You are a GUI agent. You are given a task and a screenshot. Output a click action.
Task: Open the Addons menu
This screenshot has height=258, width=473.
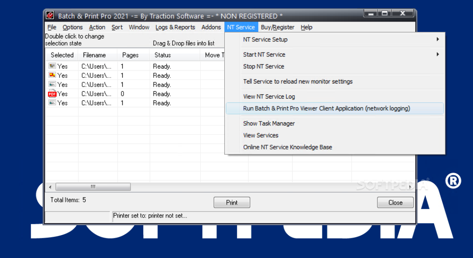coord(211,27)
